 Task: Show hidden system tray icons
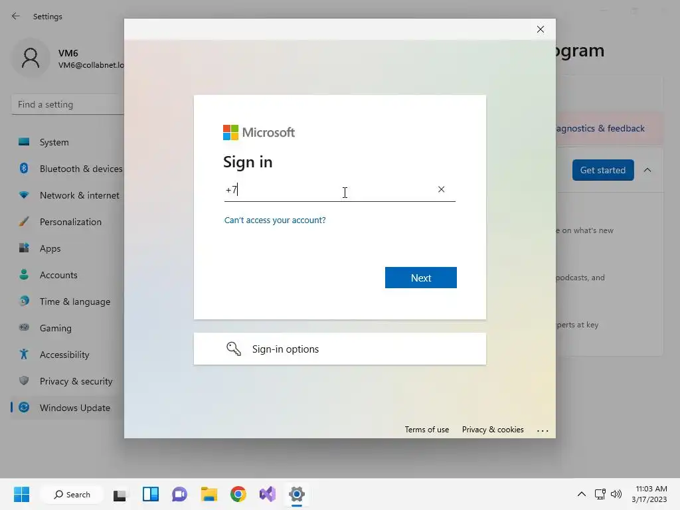582,494
